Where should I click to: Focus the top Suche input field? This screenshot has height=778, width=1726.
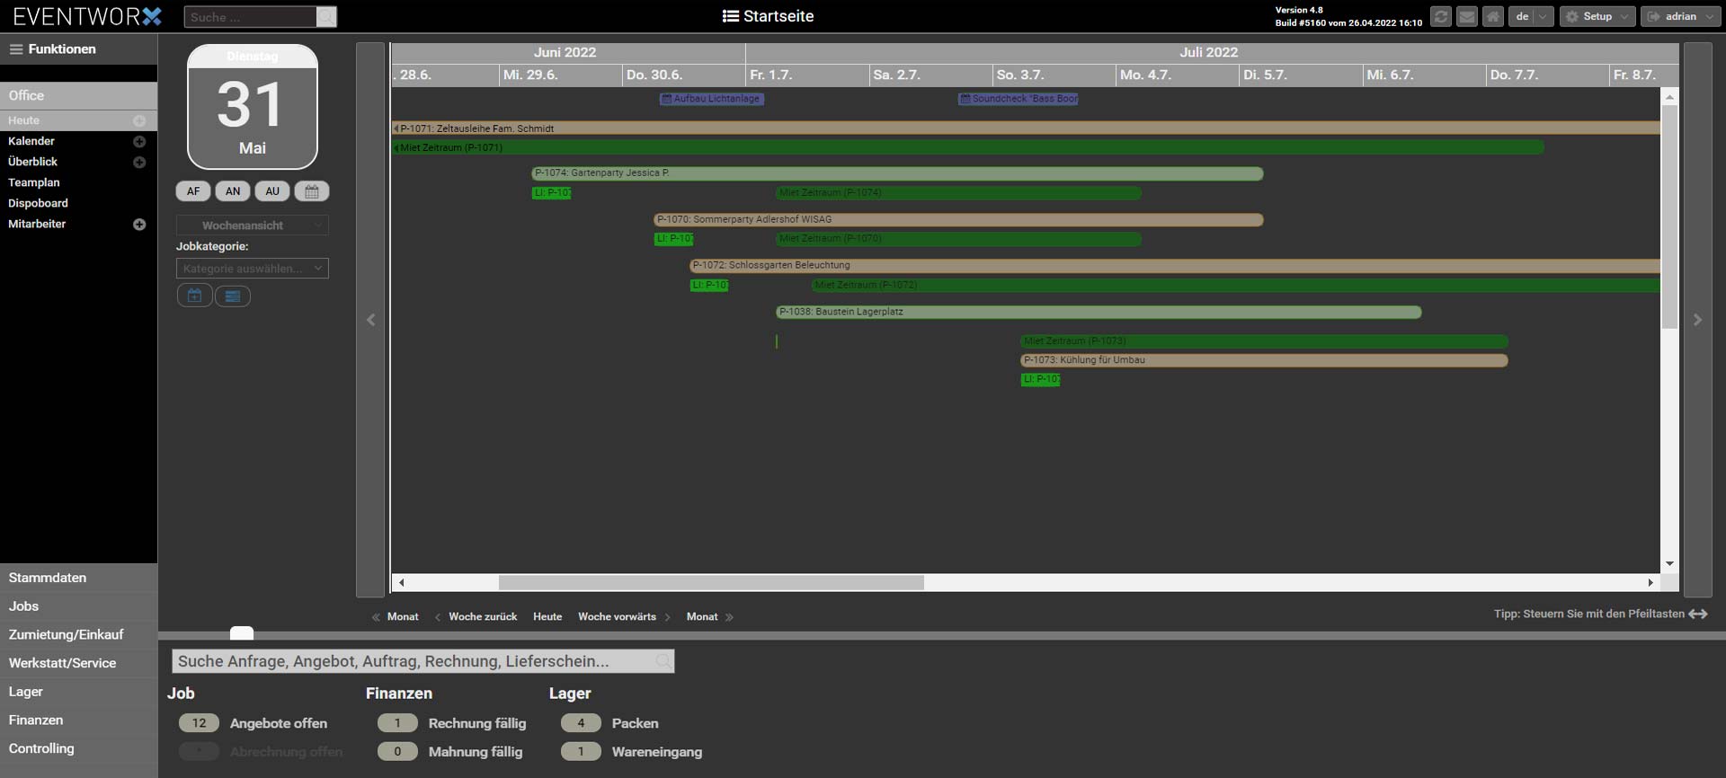pos(251,17)
